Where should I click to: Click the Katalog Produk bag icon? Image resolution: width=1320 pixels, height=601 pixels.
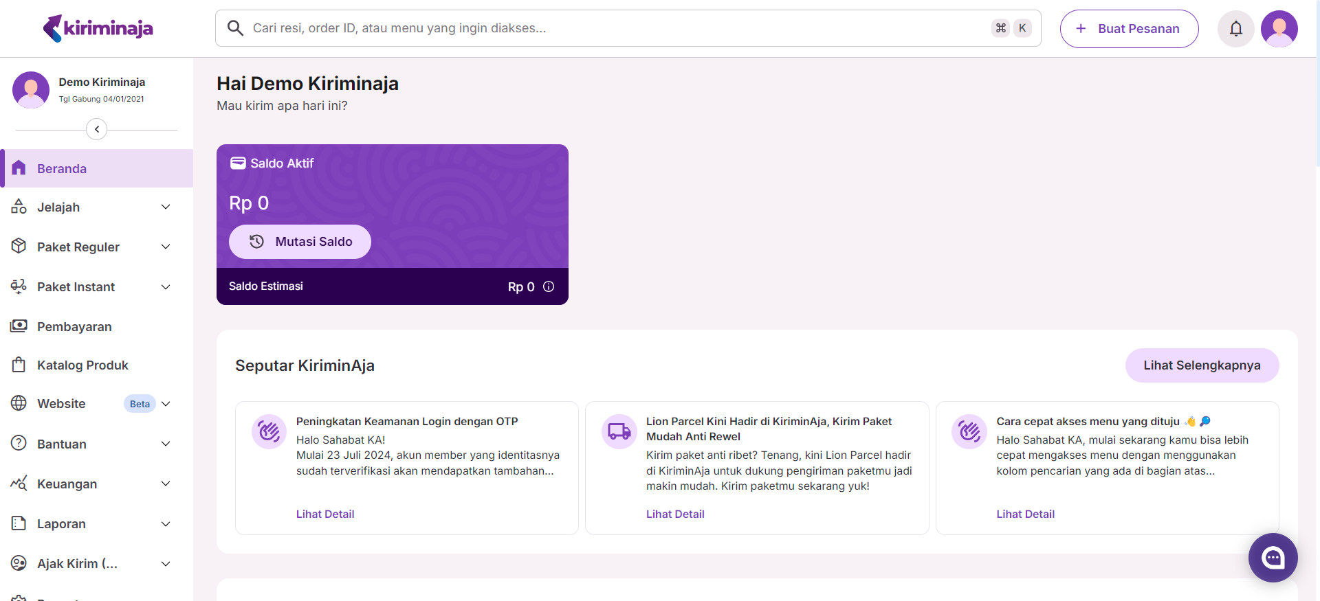(x=19, y=365)
